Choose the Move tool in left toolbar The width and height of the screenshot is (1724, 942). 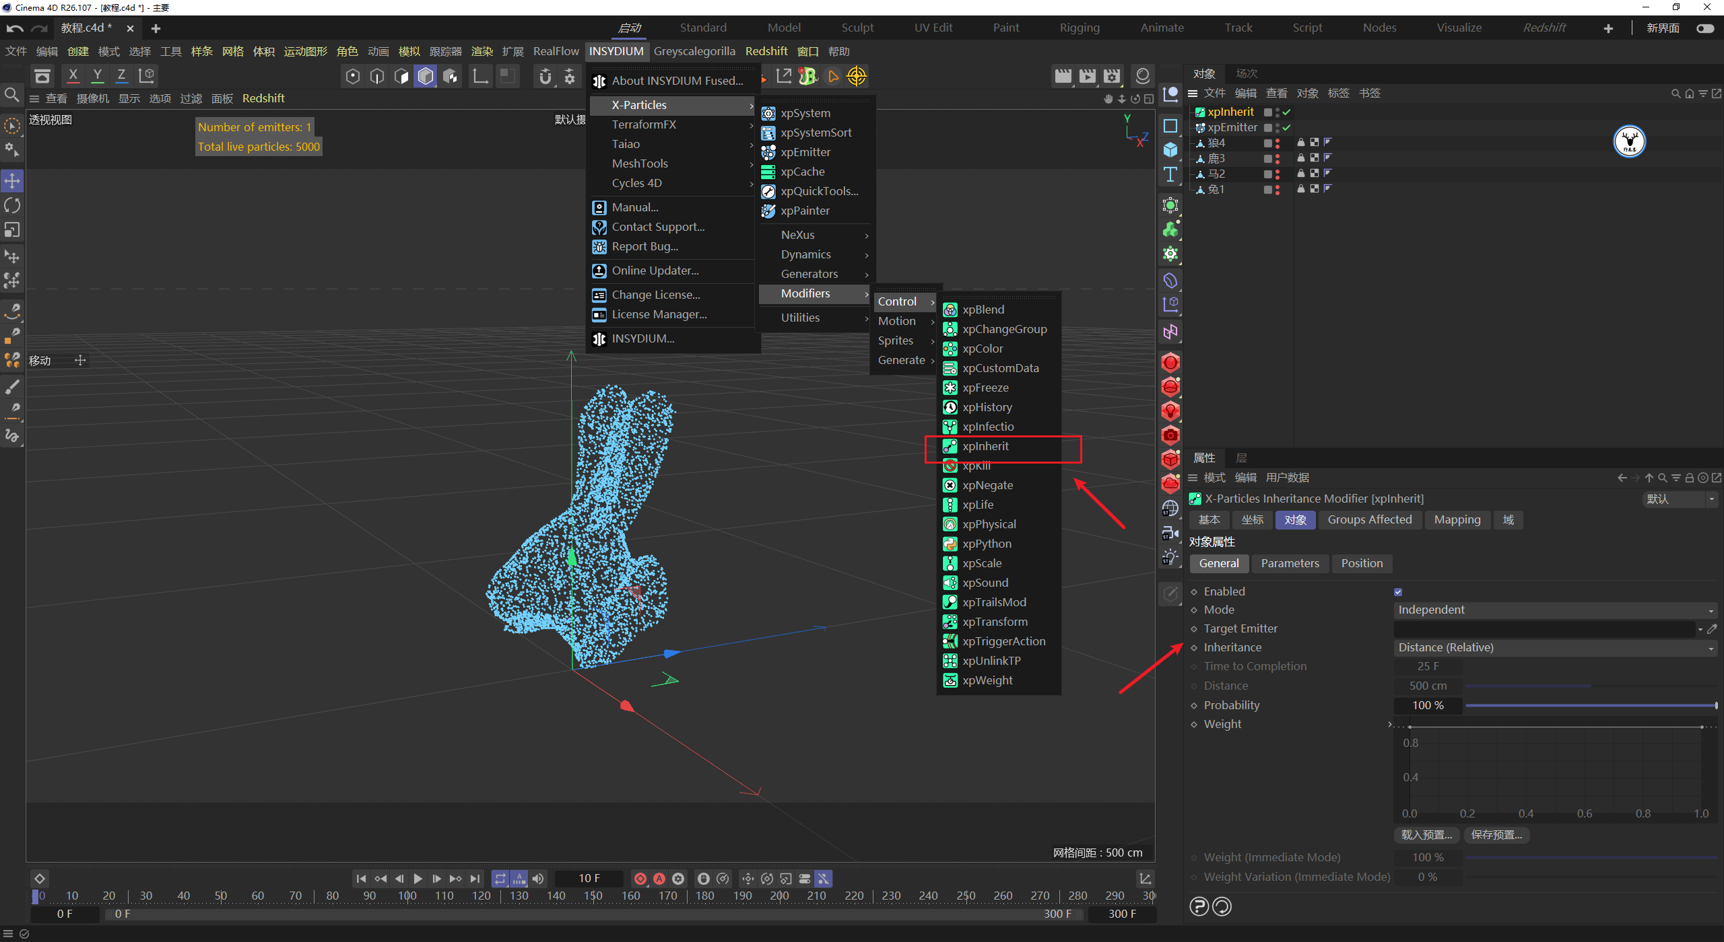coord(12,180)
